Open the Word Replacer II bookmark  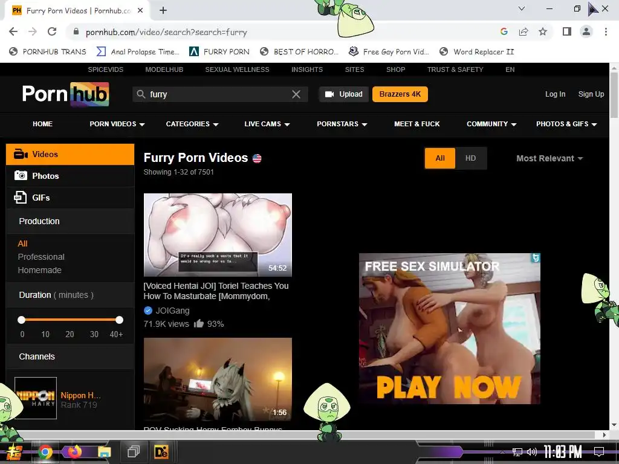click(x=477, y=52)
